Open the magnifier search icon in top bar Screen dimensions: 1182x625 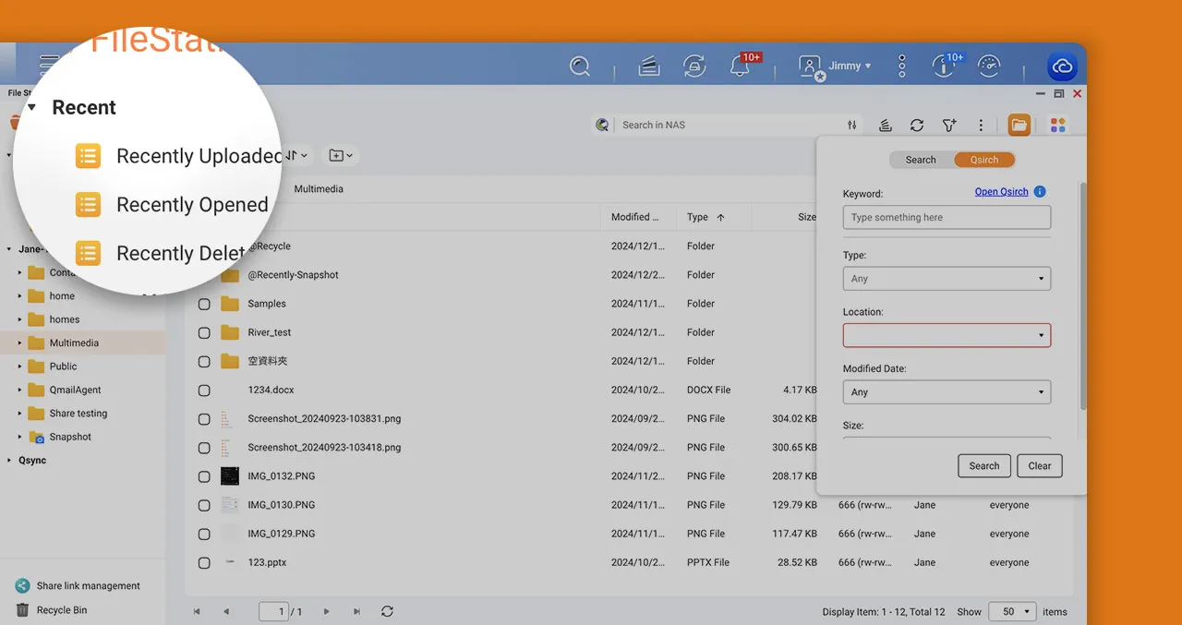pyautogui.click(x=580, y=66)
